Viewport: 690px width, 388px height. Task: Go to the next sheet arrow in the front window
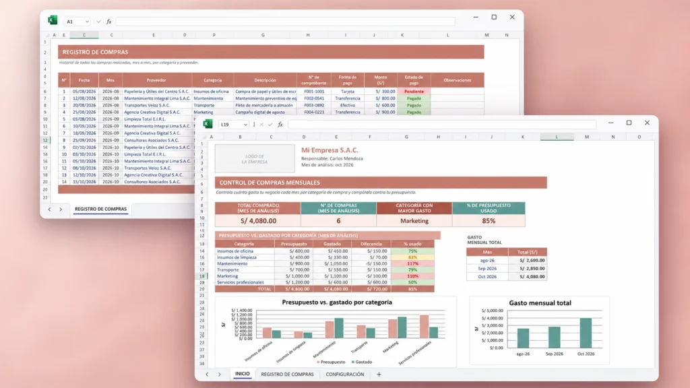pos(220,375)
